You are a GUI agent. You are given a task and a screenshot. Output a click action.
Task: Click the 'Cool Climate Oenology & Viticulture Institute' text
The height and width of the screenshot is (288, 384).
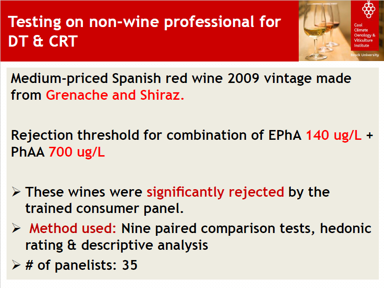tap(364, 35)
